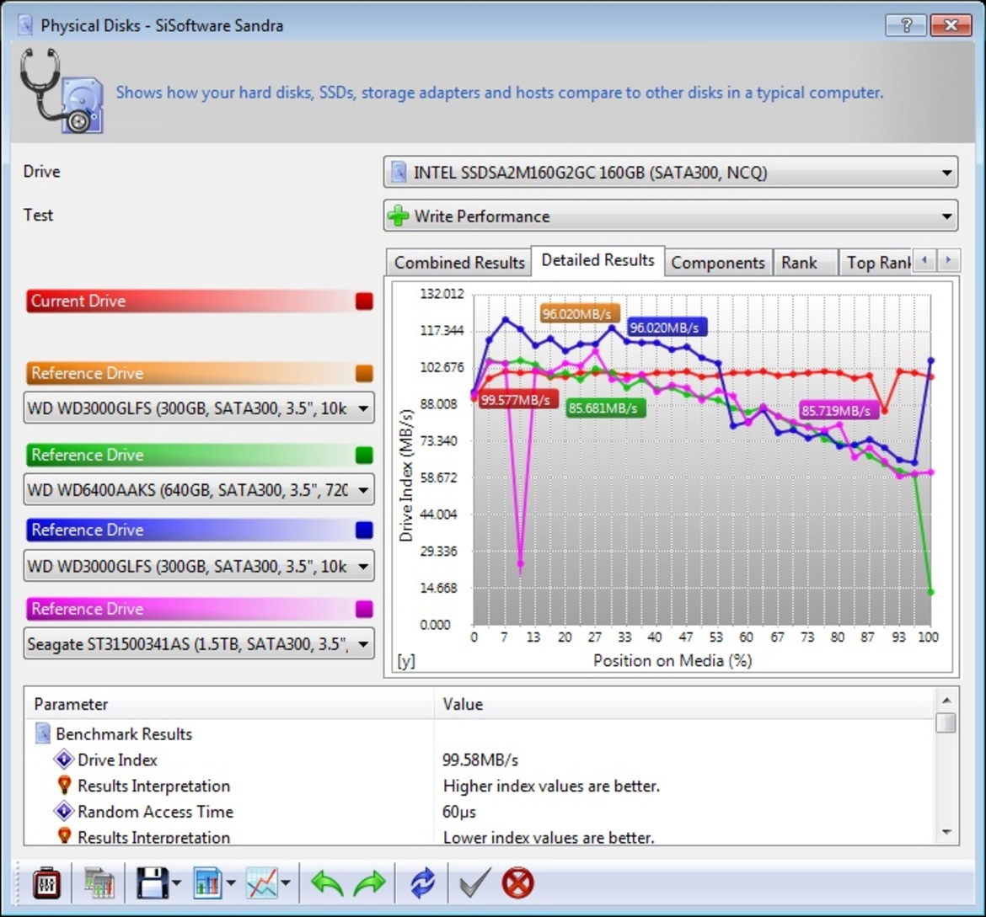The image size is (986, 917).
Task: Click the Parameter column header
Action: pyautogui.click(x=229, y=704)
